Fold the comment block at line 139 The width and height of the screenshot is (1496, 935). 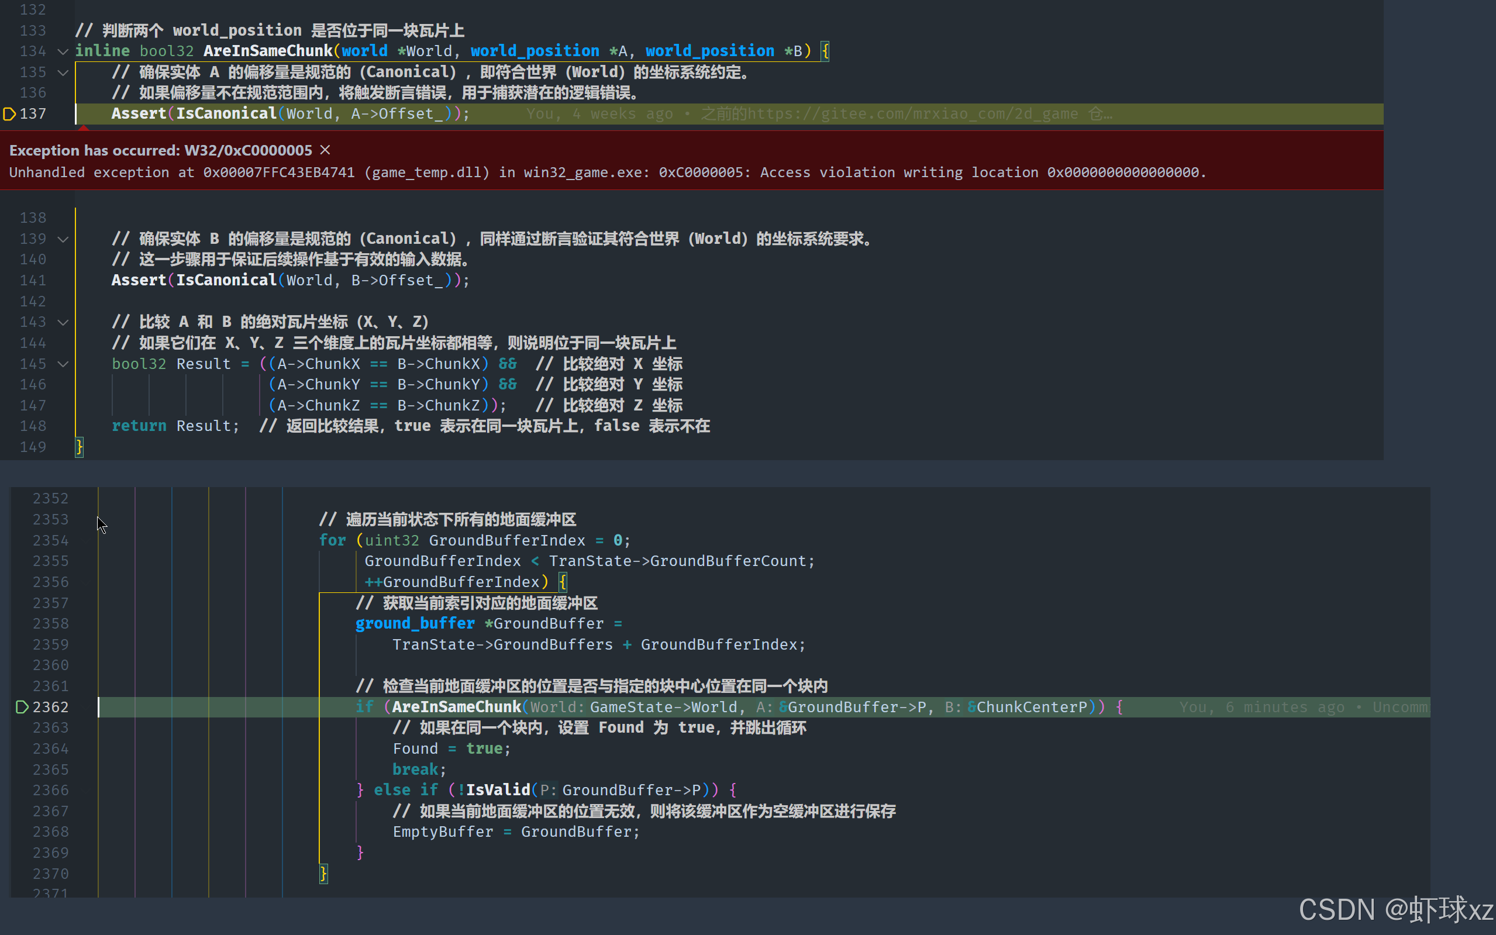[x=63, y=239]
